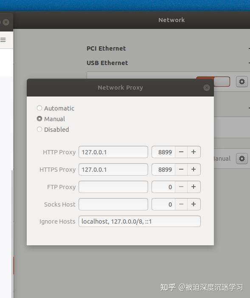Image resolution: width=250 pixels, height=298 pixels.
Task: Decrease the HTTP Proxy port with minus
Action: coord(181,152)
